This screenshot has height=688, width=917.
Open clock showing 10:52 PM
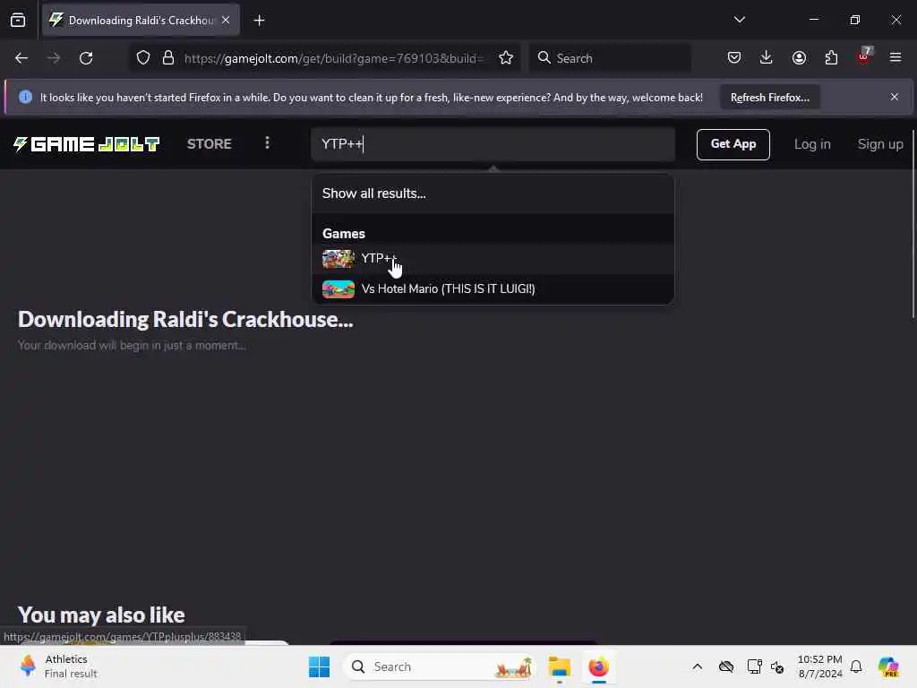tap(820, 666)
